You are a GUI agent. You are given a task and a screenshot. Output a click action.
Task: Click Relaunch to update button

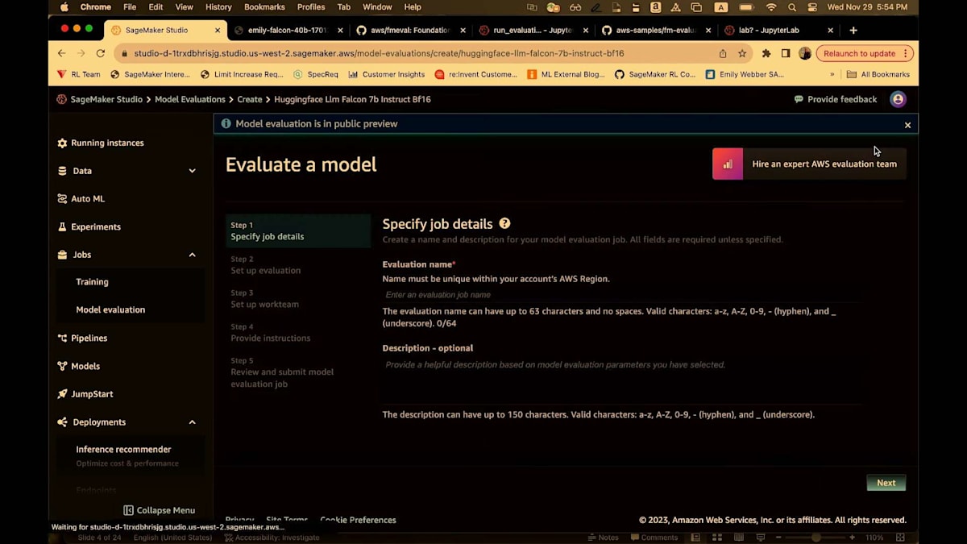coord(865,53)
